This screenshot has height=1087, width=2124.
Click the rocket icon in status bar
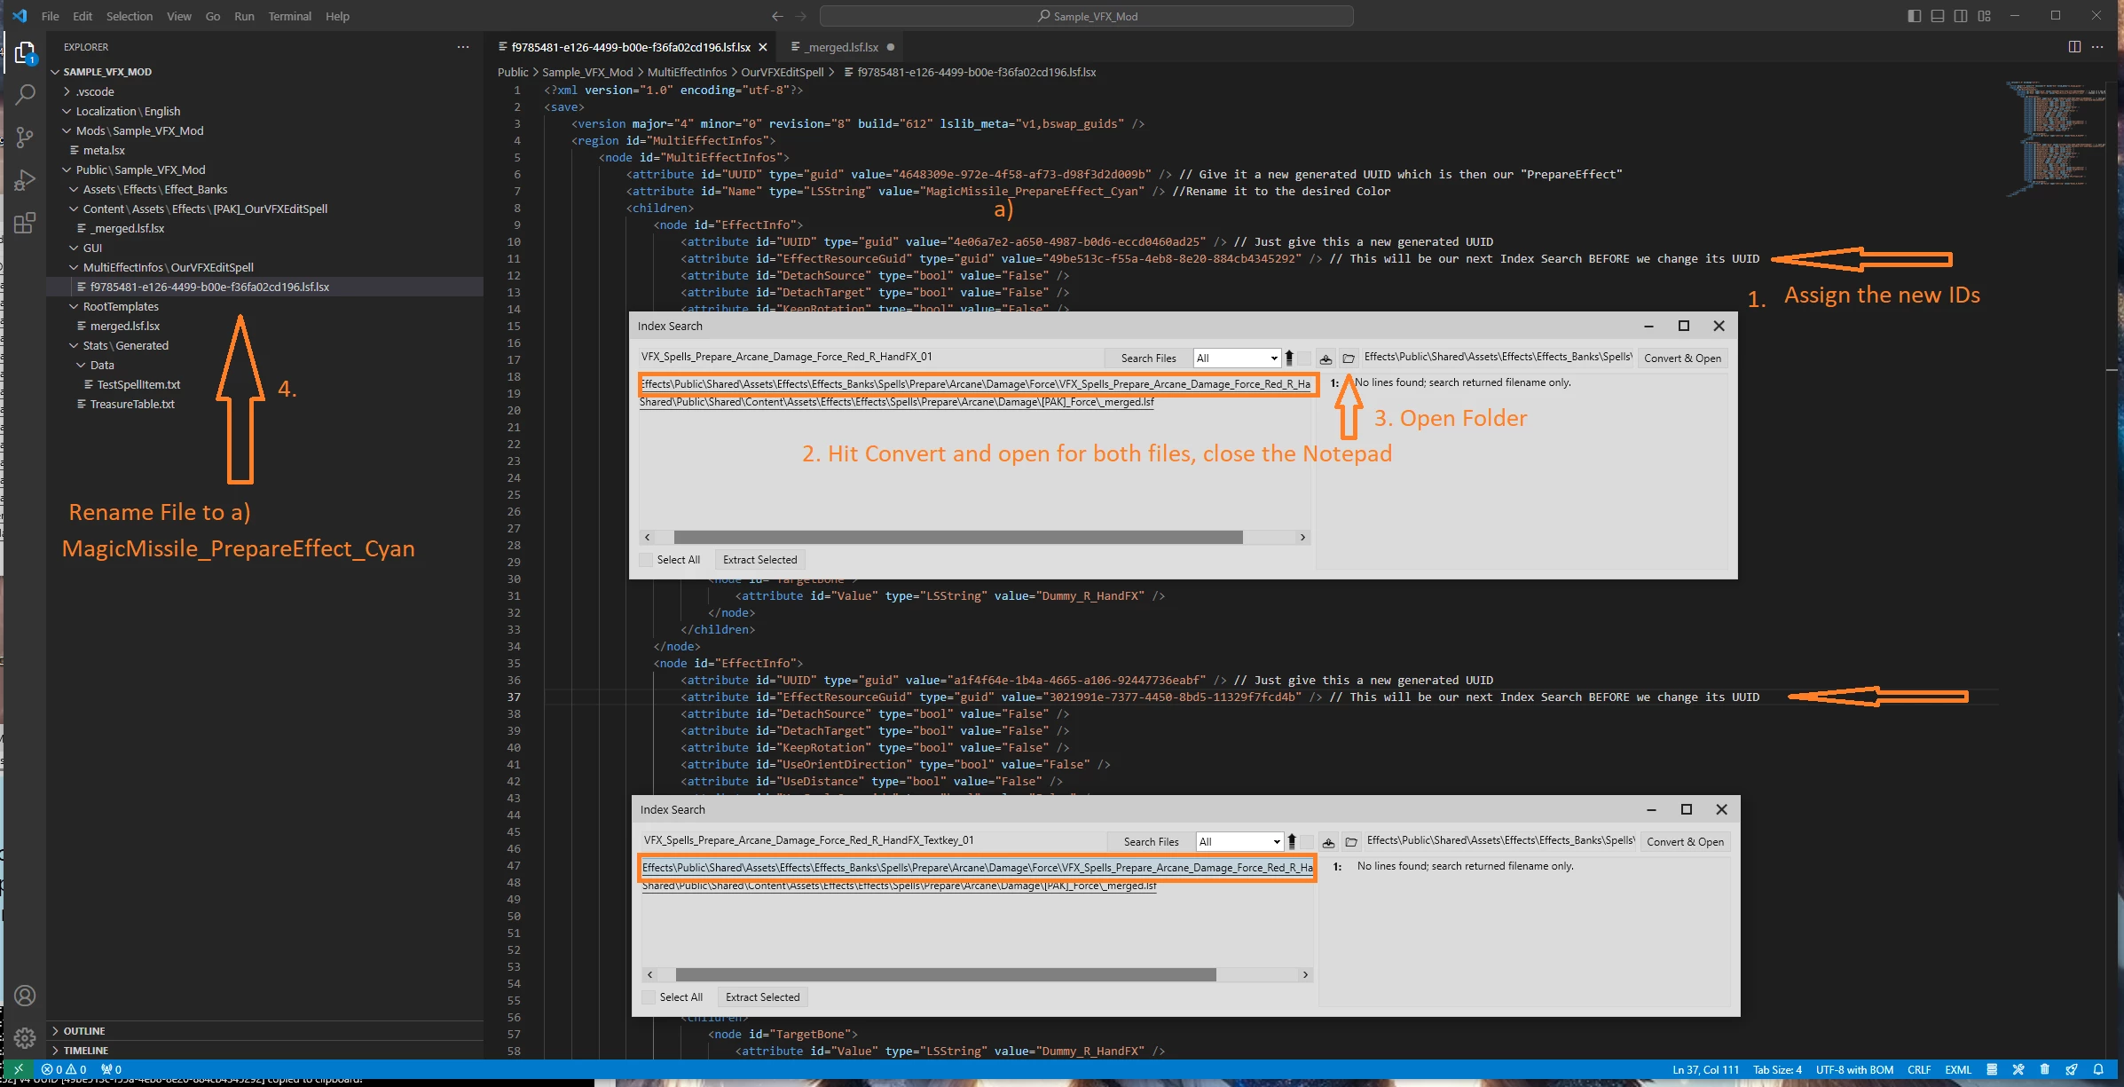point(2072,1069)
